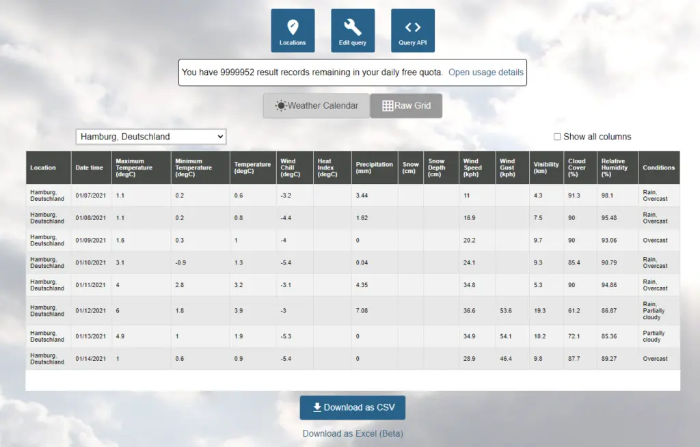Enable Show all columns checkbox
The height and width of the screenshot is (447, 700).
click(x=557, y=137)
